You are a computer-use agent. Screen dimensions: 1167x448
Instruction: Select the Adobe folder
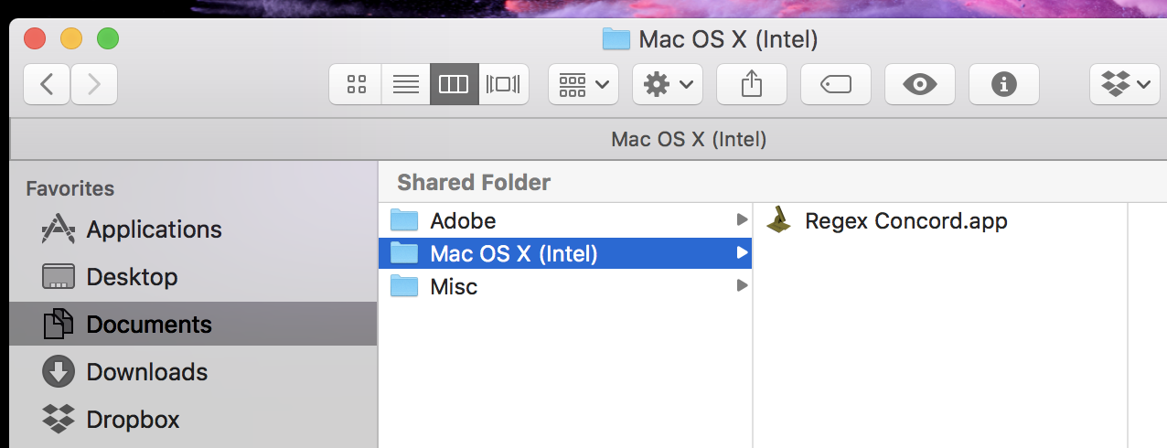463,220
